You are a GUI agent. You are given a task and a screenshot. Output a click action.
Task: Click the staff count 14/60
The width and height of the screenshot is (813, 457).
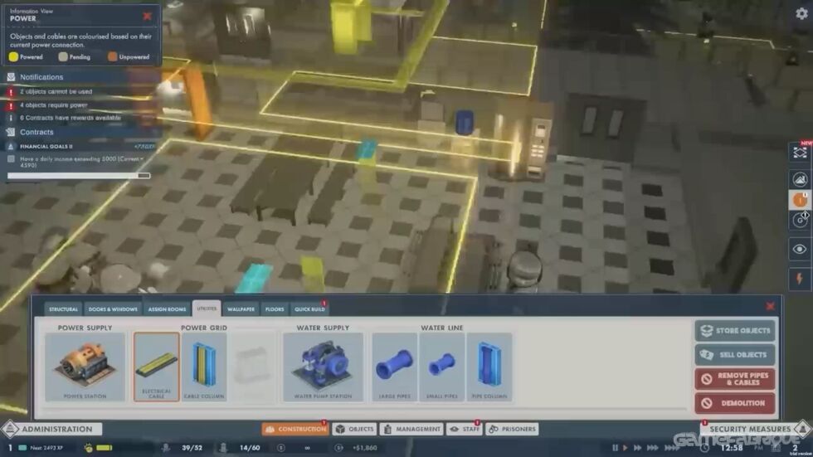point(250,448)
